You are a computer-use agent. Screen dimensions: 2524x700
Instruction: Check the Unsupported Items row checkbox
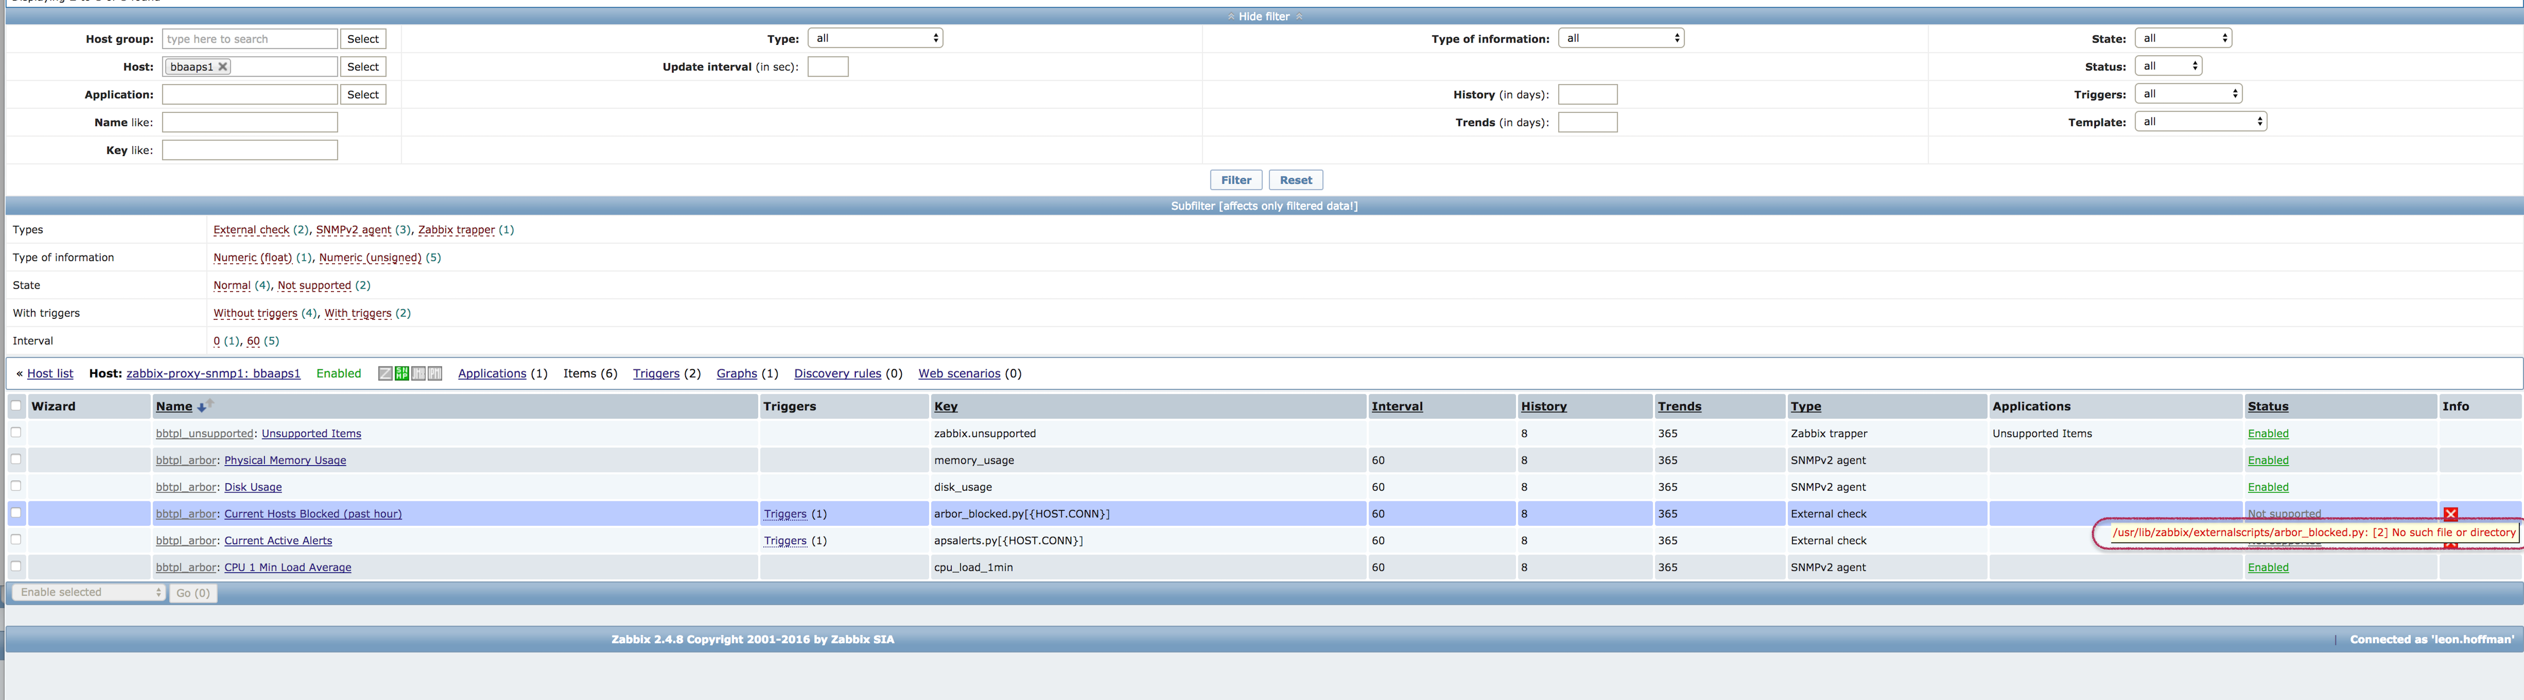[x=16, y=432]
